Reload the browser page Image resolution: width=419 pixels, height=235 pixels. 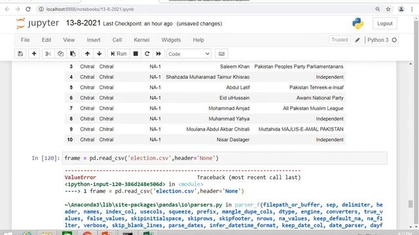click(x=28, y=9)
